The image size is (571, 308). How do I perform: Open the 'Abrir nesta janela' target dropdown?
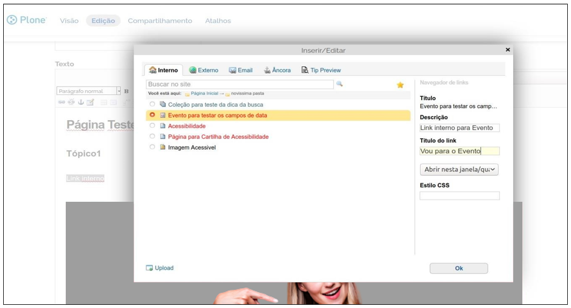point(459,170)
